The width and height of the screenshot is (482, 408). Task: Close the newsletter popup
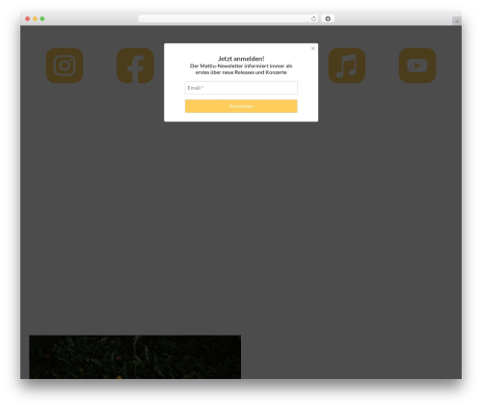pyautogui.click(x=312, y=48)
